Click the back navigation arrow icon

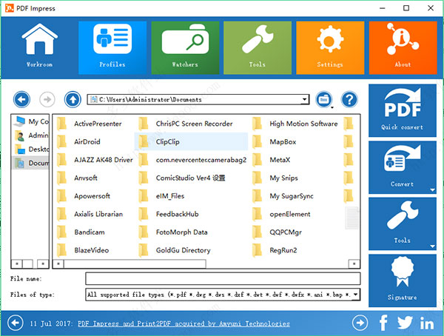(x=21, y=99)
